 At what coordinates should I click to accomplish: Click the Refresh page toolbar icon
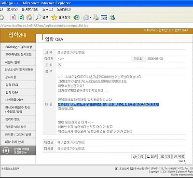(x=21, y=17)
